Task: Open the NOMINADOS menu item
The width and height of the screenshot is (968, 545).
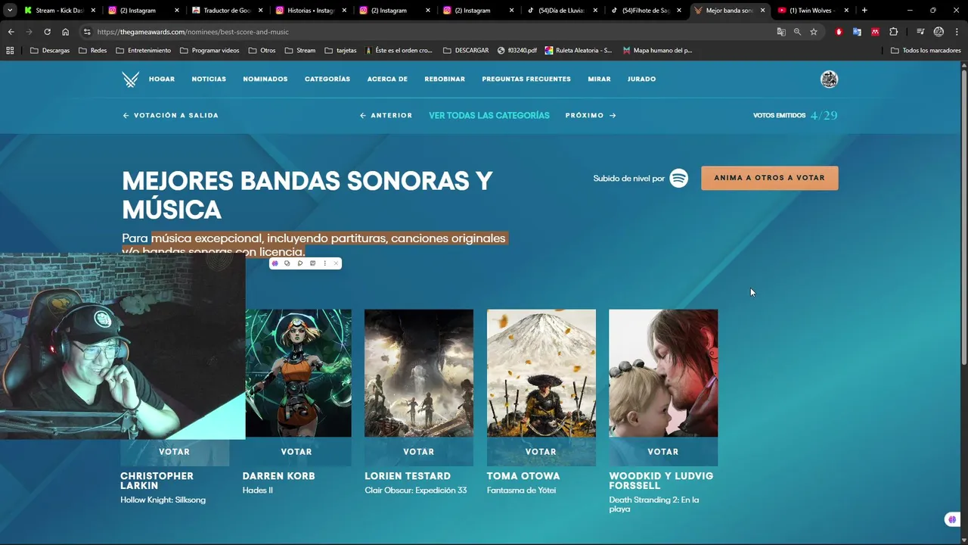Action: [x=265, y=79]
